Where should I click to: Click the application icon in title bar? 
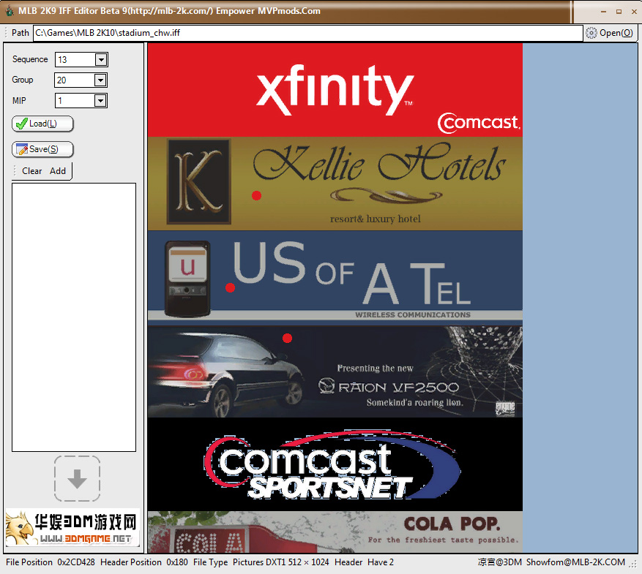tap(9, 11)
